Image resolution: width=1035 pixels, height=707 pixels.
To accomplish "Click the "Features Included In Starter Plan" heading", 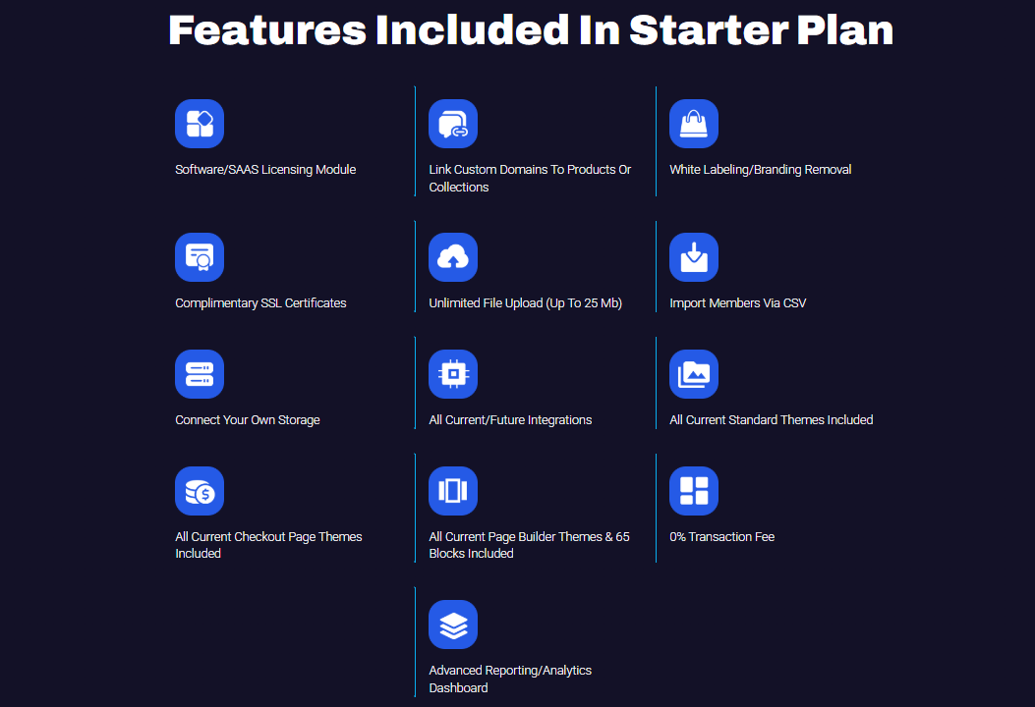I will tap(531, 30).
